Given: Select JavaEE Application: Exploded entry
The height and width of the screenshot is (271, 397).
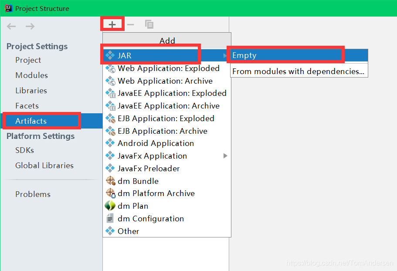Looking at the screenshot, I should pos(167,93).
